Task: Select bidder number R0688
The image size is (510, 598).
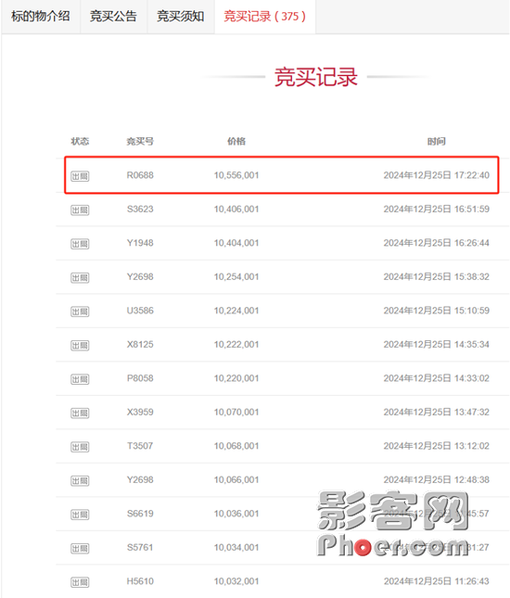Action: (140, 175)
